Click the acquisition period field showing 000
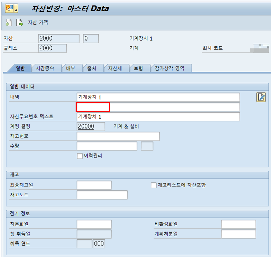The image size is (271, 257). coord(99,244)
